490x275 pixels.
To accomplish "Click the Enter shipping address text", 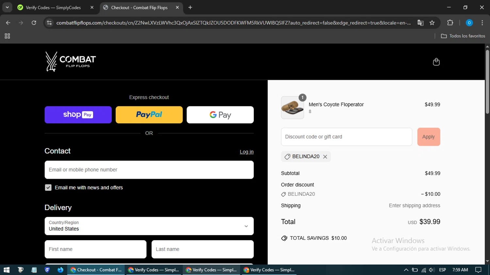I will (415, 206).
